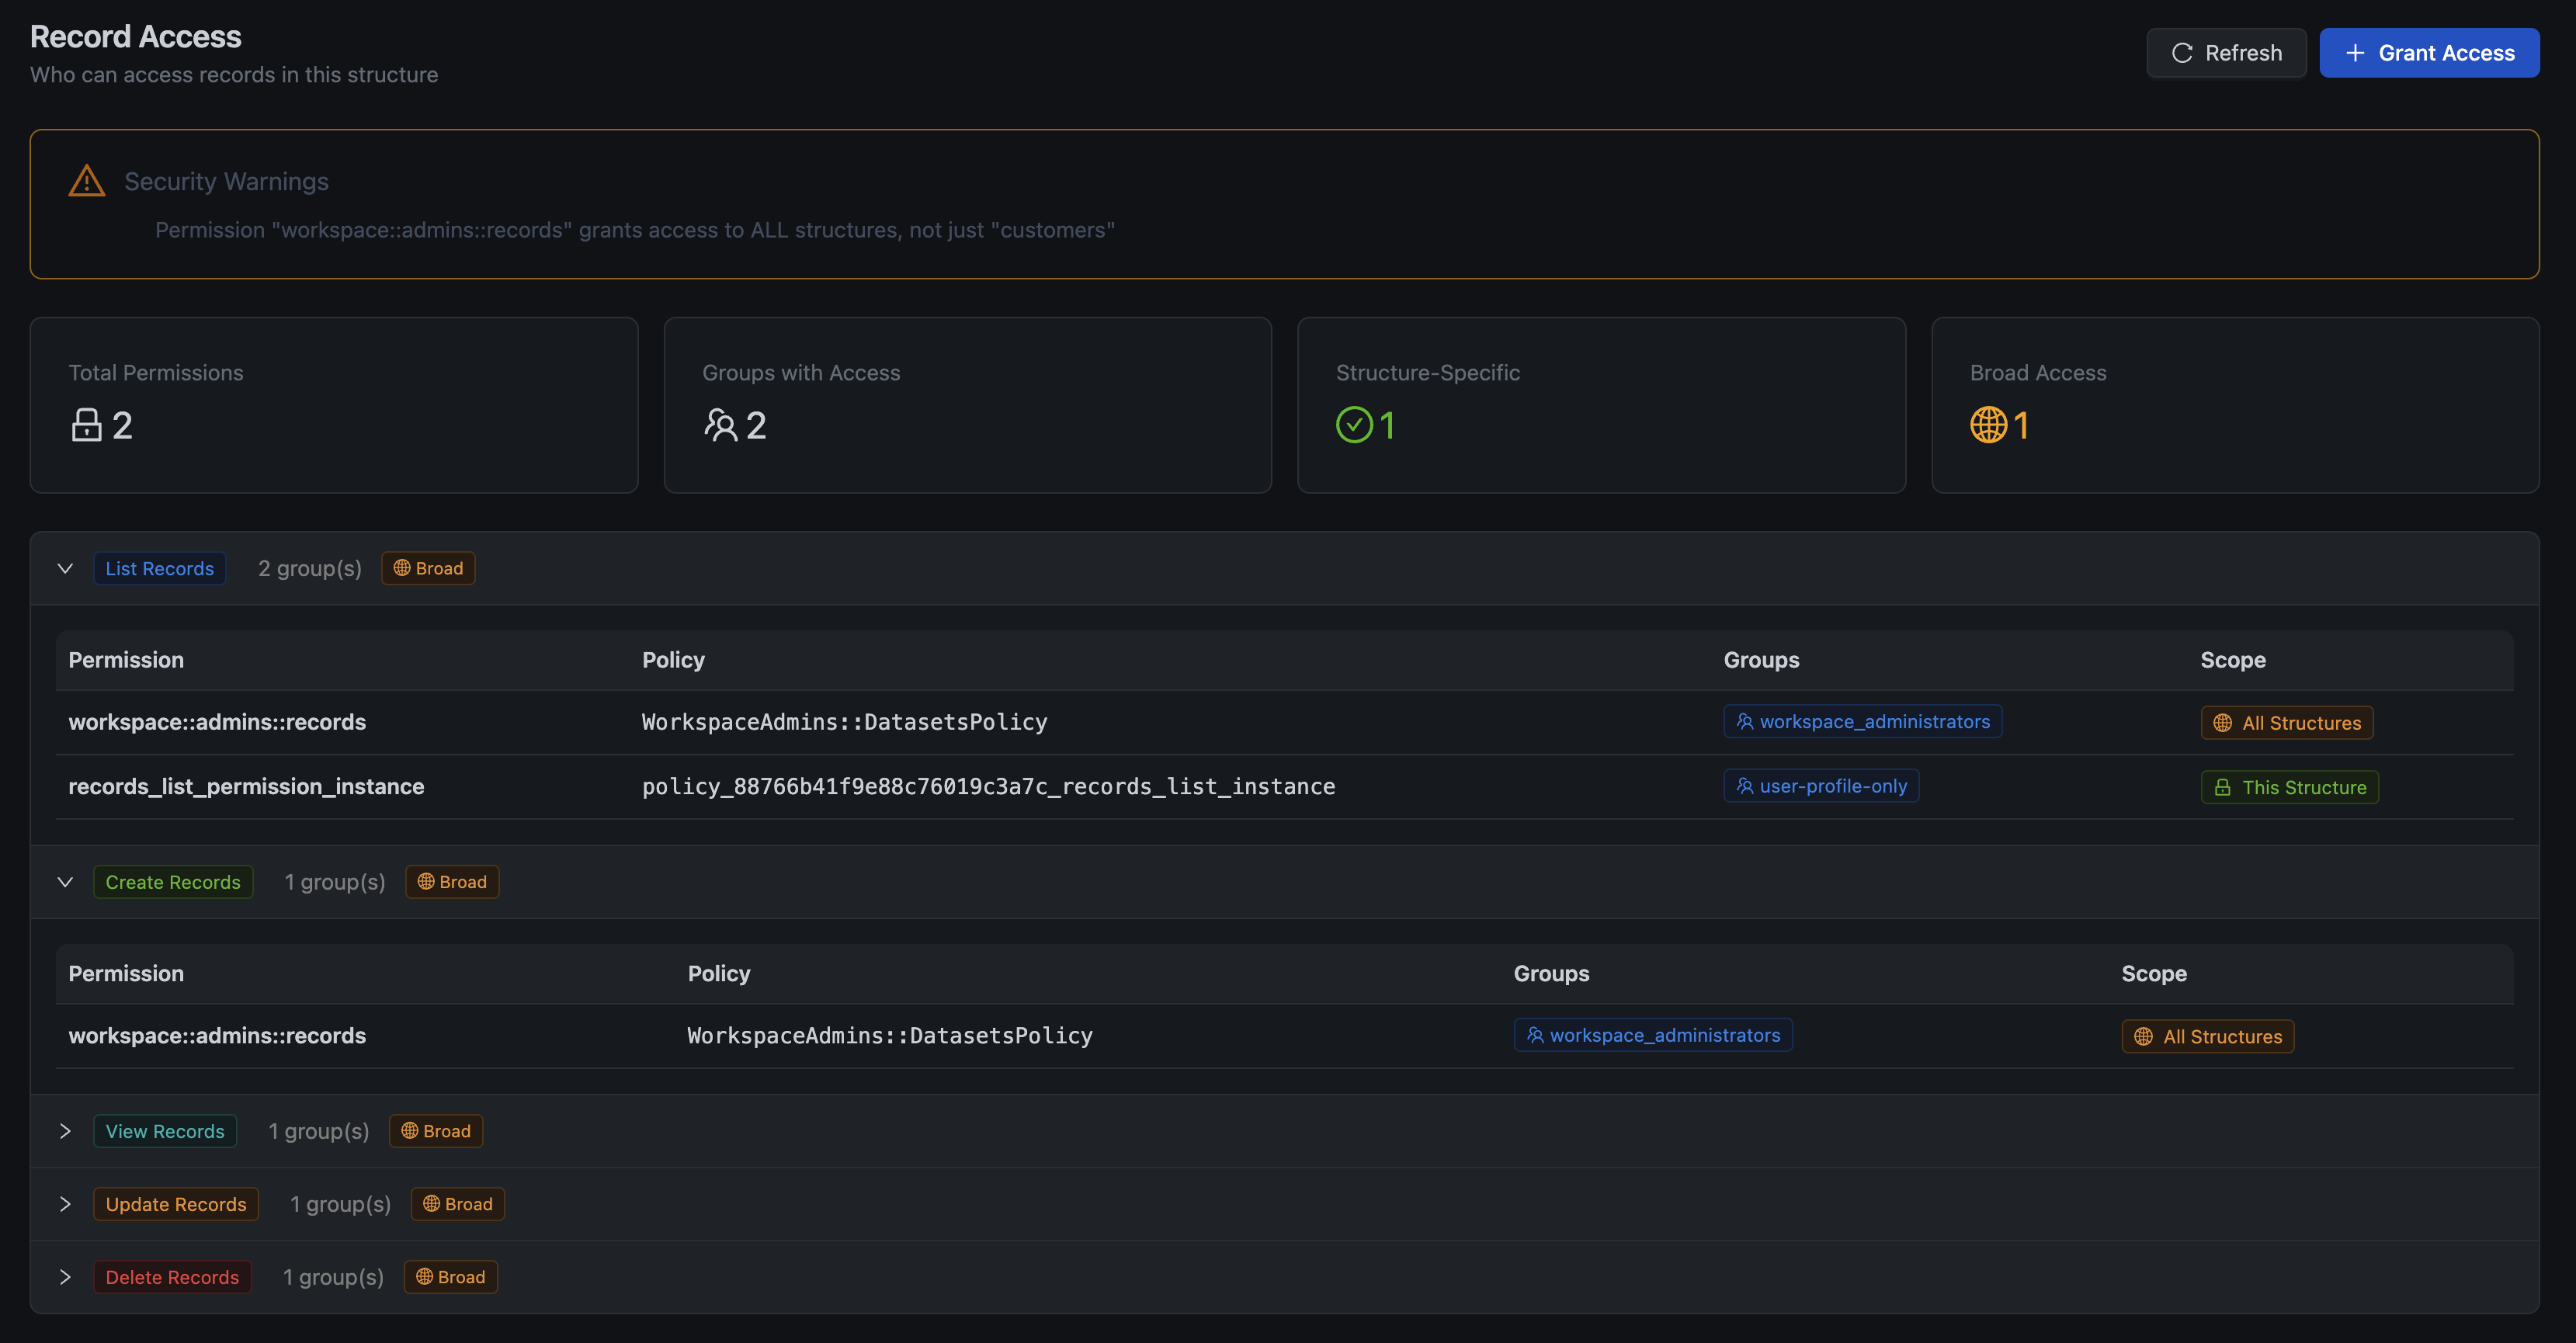
Task: Expand the View Records section
Action: (65, 1131)
